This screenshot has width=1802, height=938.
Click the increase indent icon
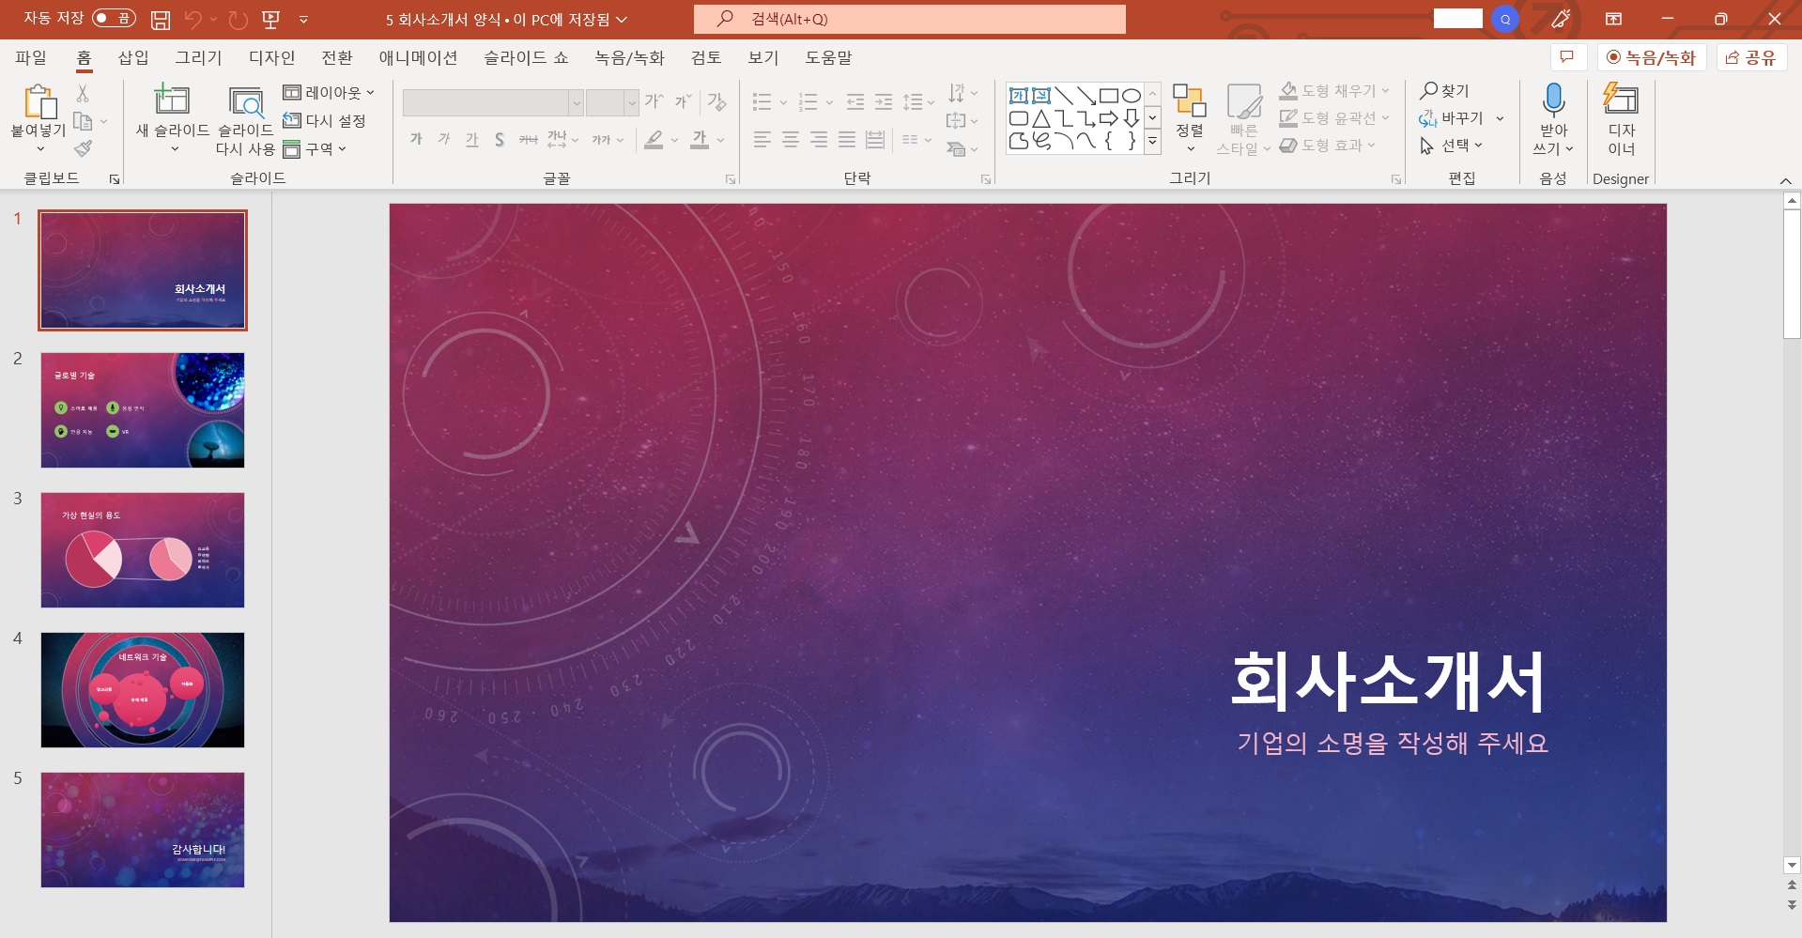pos(884,101)
